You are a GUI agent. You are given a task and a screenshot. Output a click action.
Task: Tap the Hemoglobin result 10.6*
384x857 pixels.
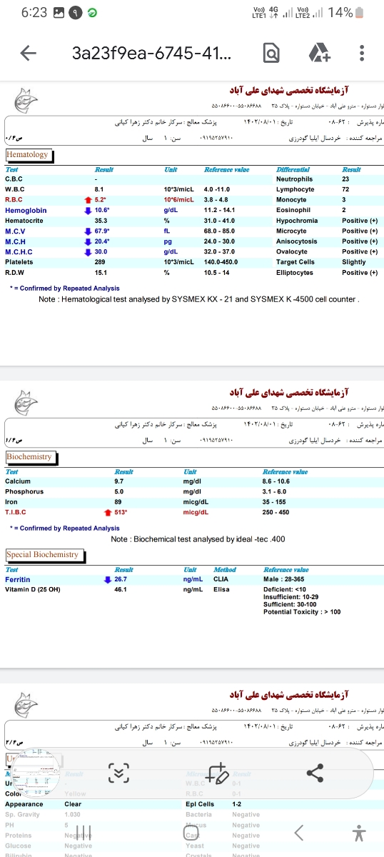click(102, 211)
